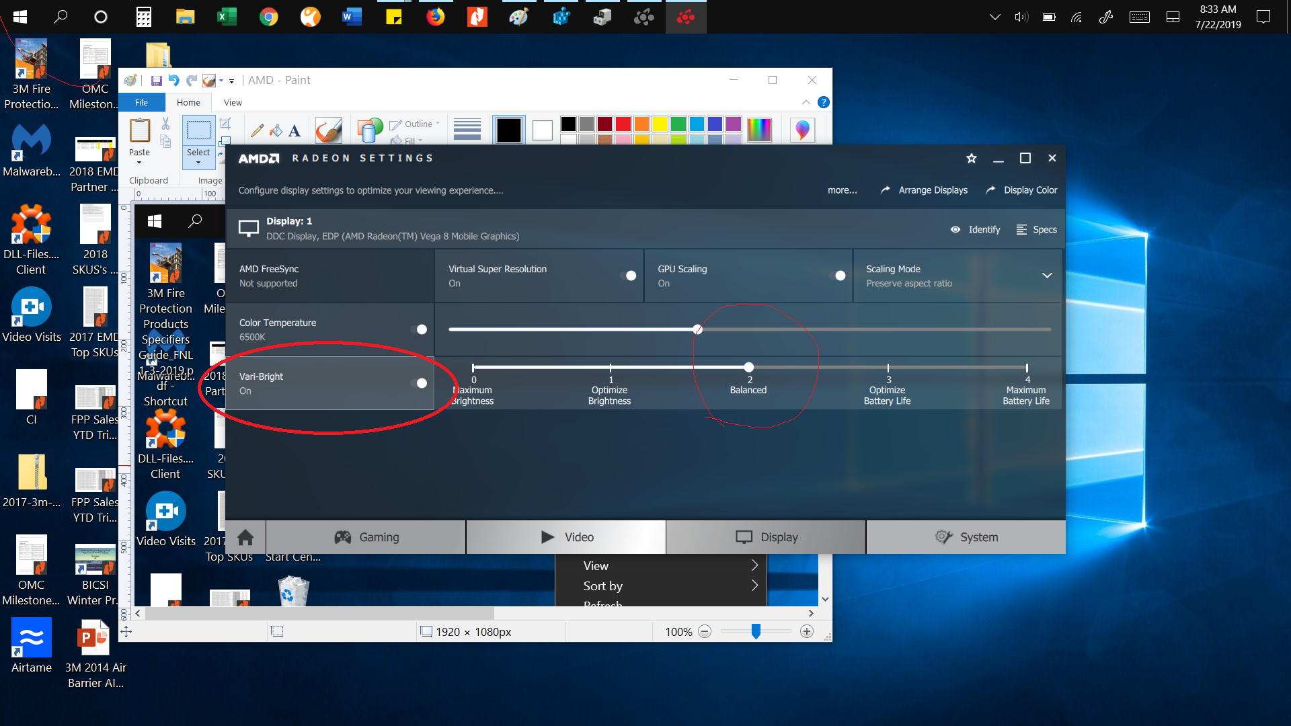This screenshot has height=726, width=1291.
Task: Open the Shapes gallery in Paint
Action: [369, 130]
